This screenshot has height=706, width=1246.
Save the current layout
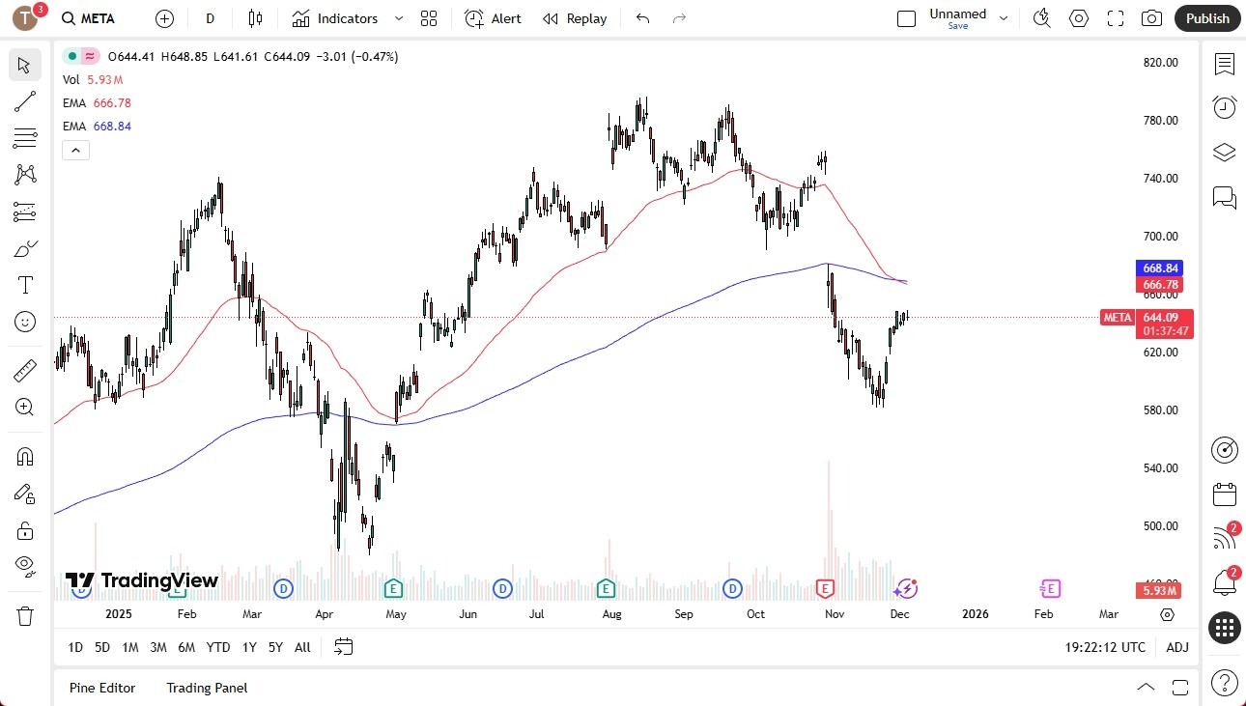pos(957,27)
